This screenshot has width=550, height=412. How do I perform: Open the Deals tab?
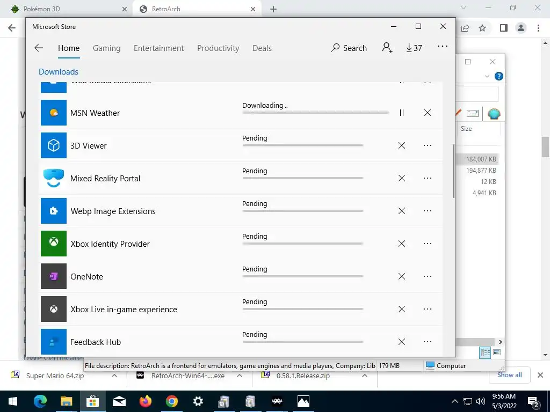pos(262,48)
